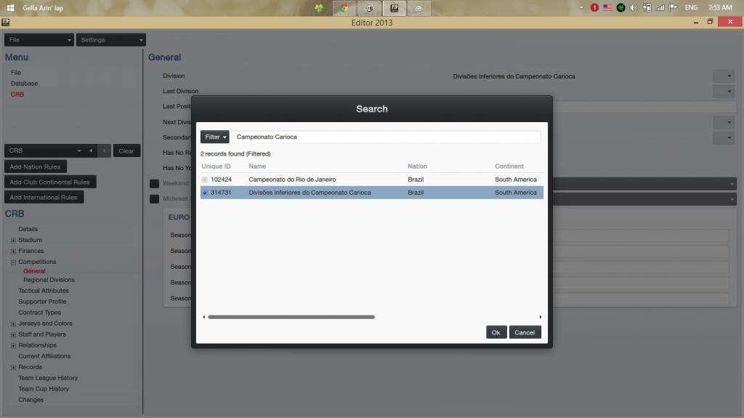Select Database in the Menu panel
Screen dimensions: 744x418
pyautogui.click(x=24, y=84)
